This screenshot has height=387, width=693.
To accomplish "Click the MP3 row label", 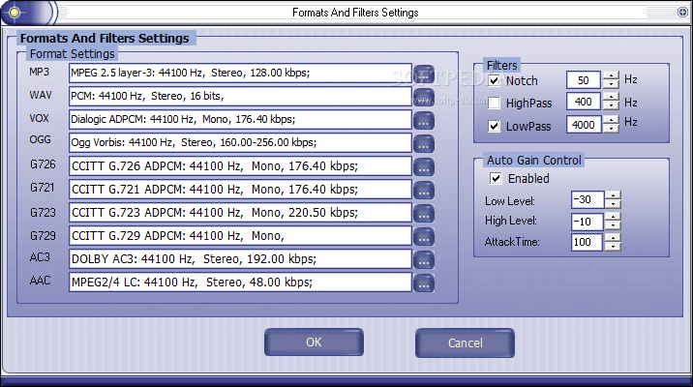I will coord(40,72).
